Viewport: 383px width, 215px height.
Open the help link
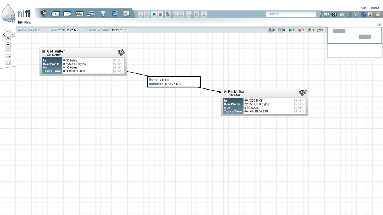(363, 8)
